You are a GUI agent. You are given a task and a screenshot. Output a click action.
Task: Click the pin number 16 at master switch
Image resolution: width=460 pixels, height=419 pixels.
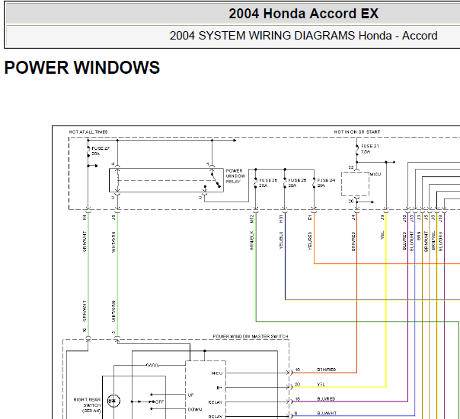[298, 370]
